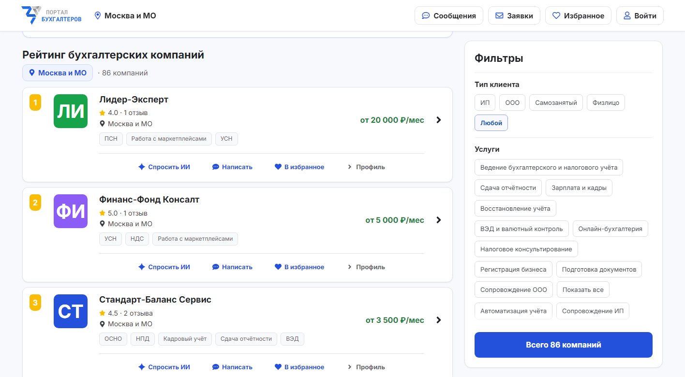Screen dimensions: 685x377
Task: Filter by Налоговое консультирование service
Action: click(526, 249)
